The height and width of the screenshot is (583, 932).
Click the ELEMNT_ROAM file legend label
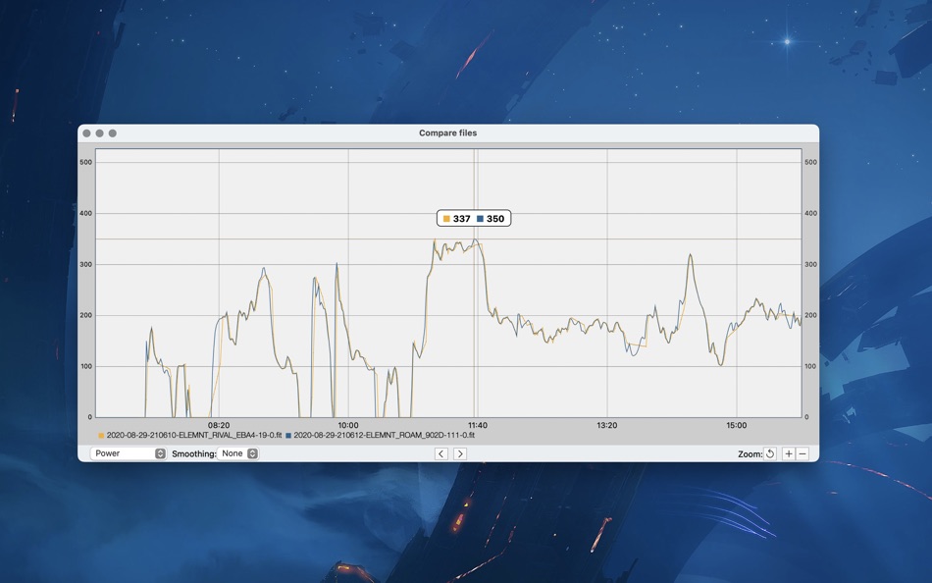(x=384, y=435)
